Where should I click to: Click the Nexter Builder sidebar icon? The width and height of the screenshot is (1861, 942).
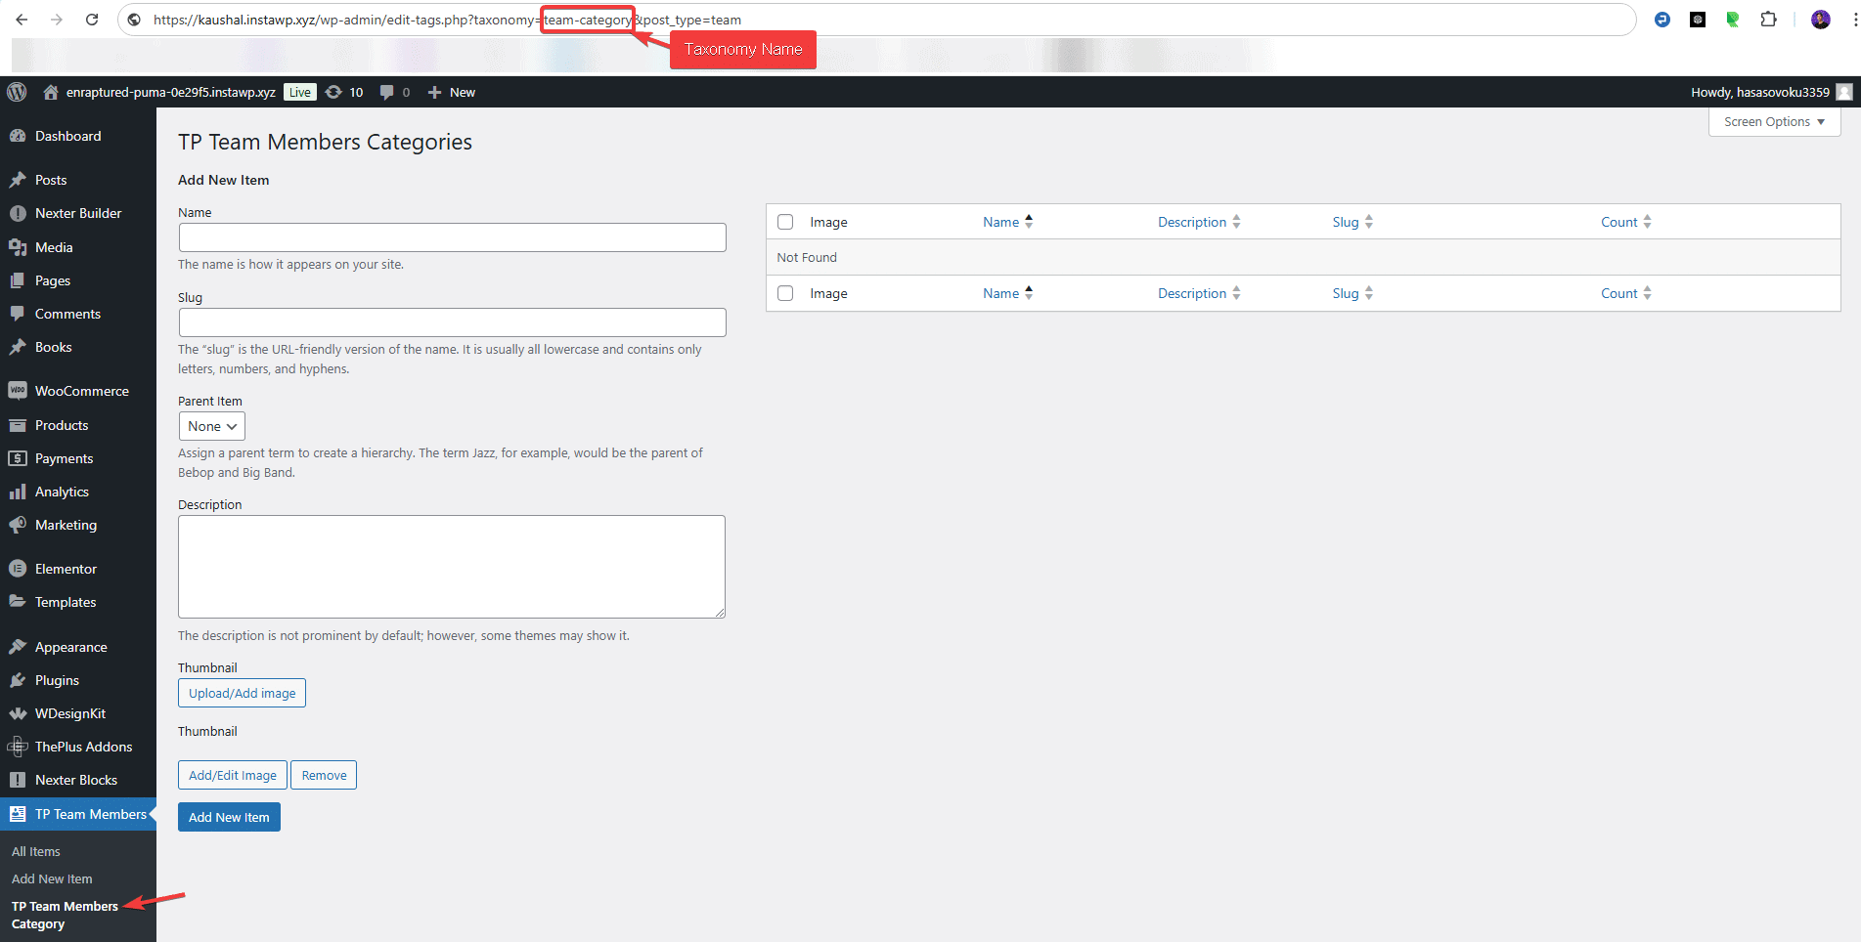click(19, 213)
